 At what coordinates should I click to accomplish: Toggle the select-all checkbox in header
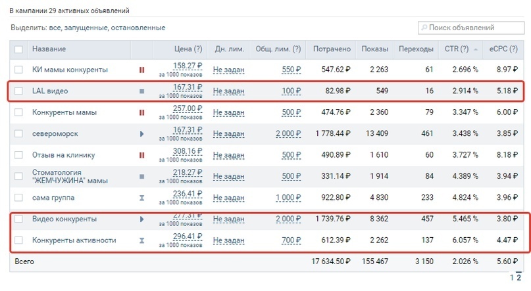(x=18, y=49)
